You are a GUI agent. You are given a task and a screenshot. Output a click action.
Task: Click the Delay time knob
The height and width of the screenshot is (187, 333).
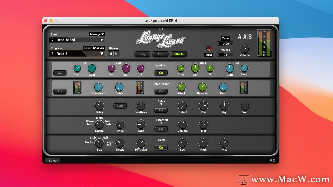[99, 106]
